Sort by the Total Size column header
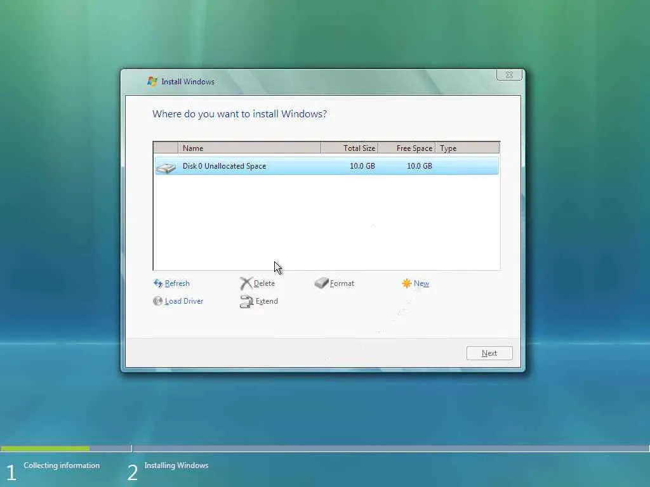The width and height of the screenshot is (650, 487). (x=350, y=148)
